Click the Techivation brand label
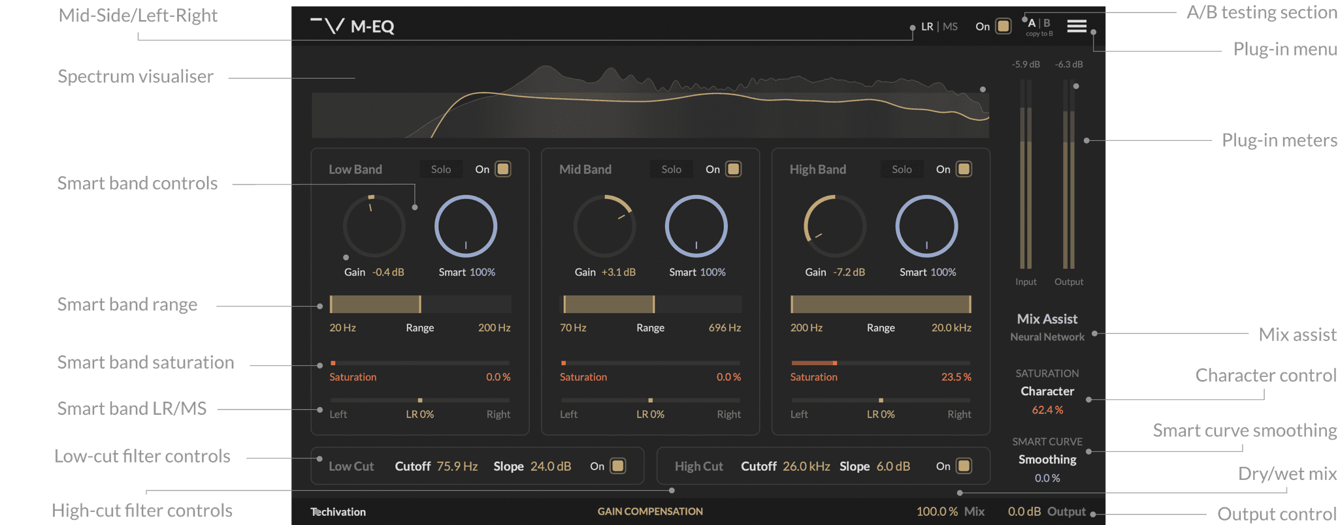 [338, 512]
